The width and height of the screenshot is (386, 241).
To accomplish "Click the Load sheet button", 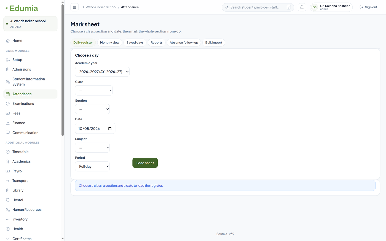I will 145,163.
